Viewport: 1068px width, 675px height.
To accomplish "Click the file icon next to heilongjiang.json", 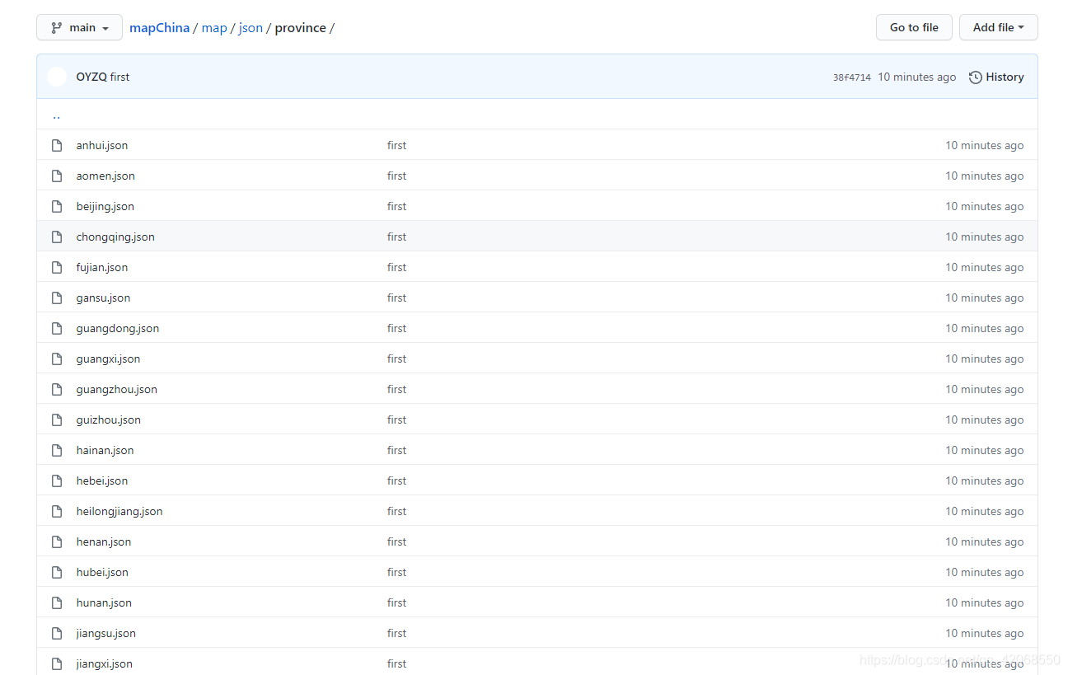I will coord(57,511).
